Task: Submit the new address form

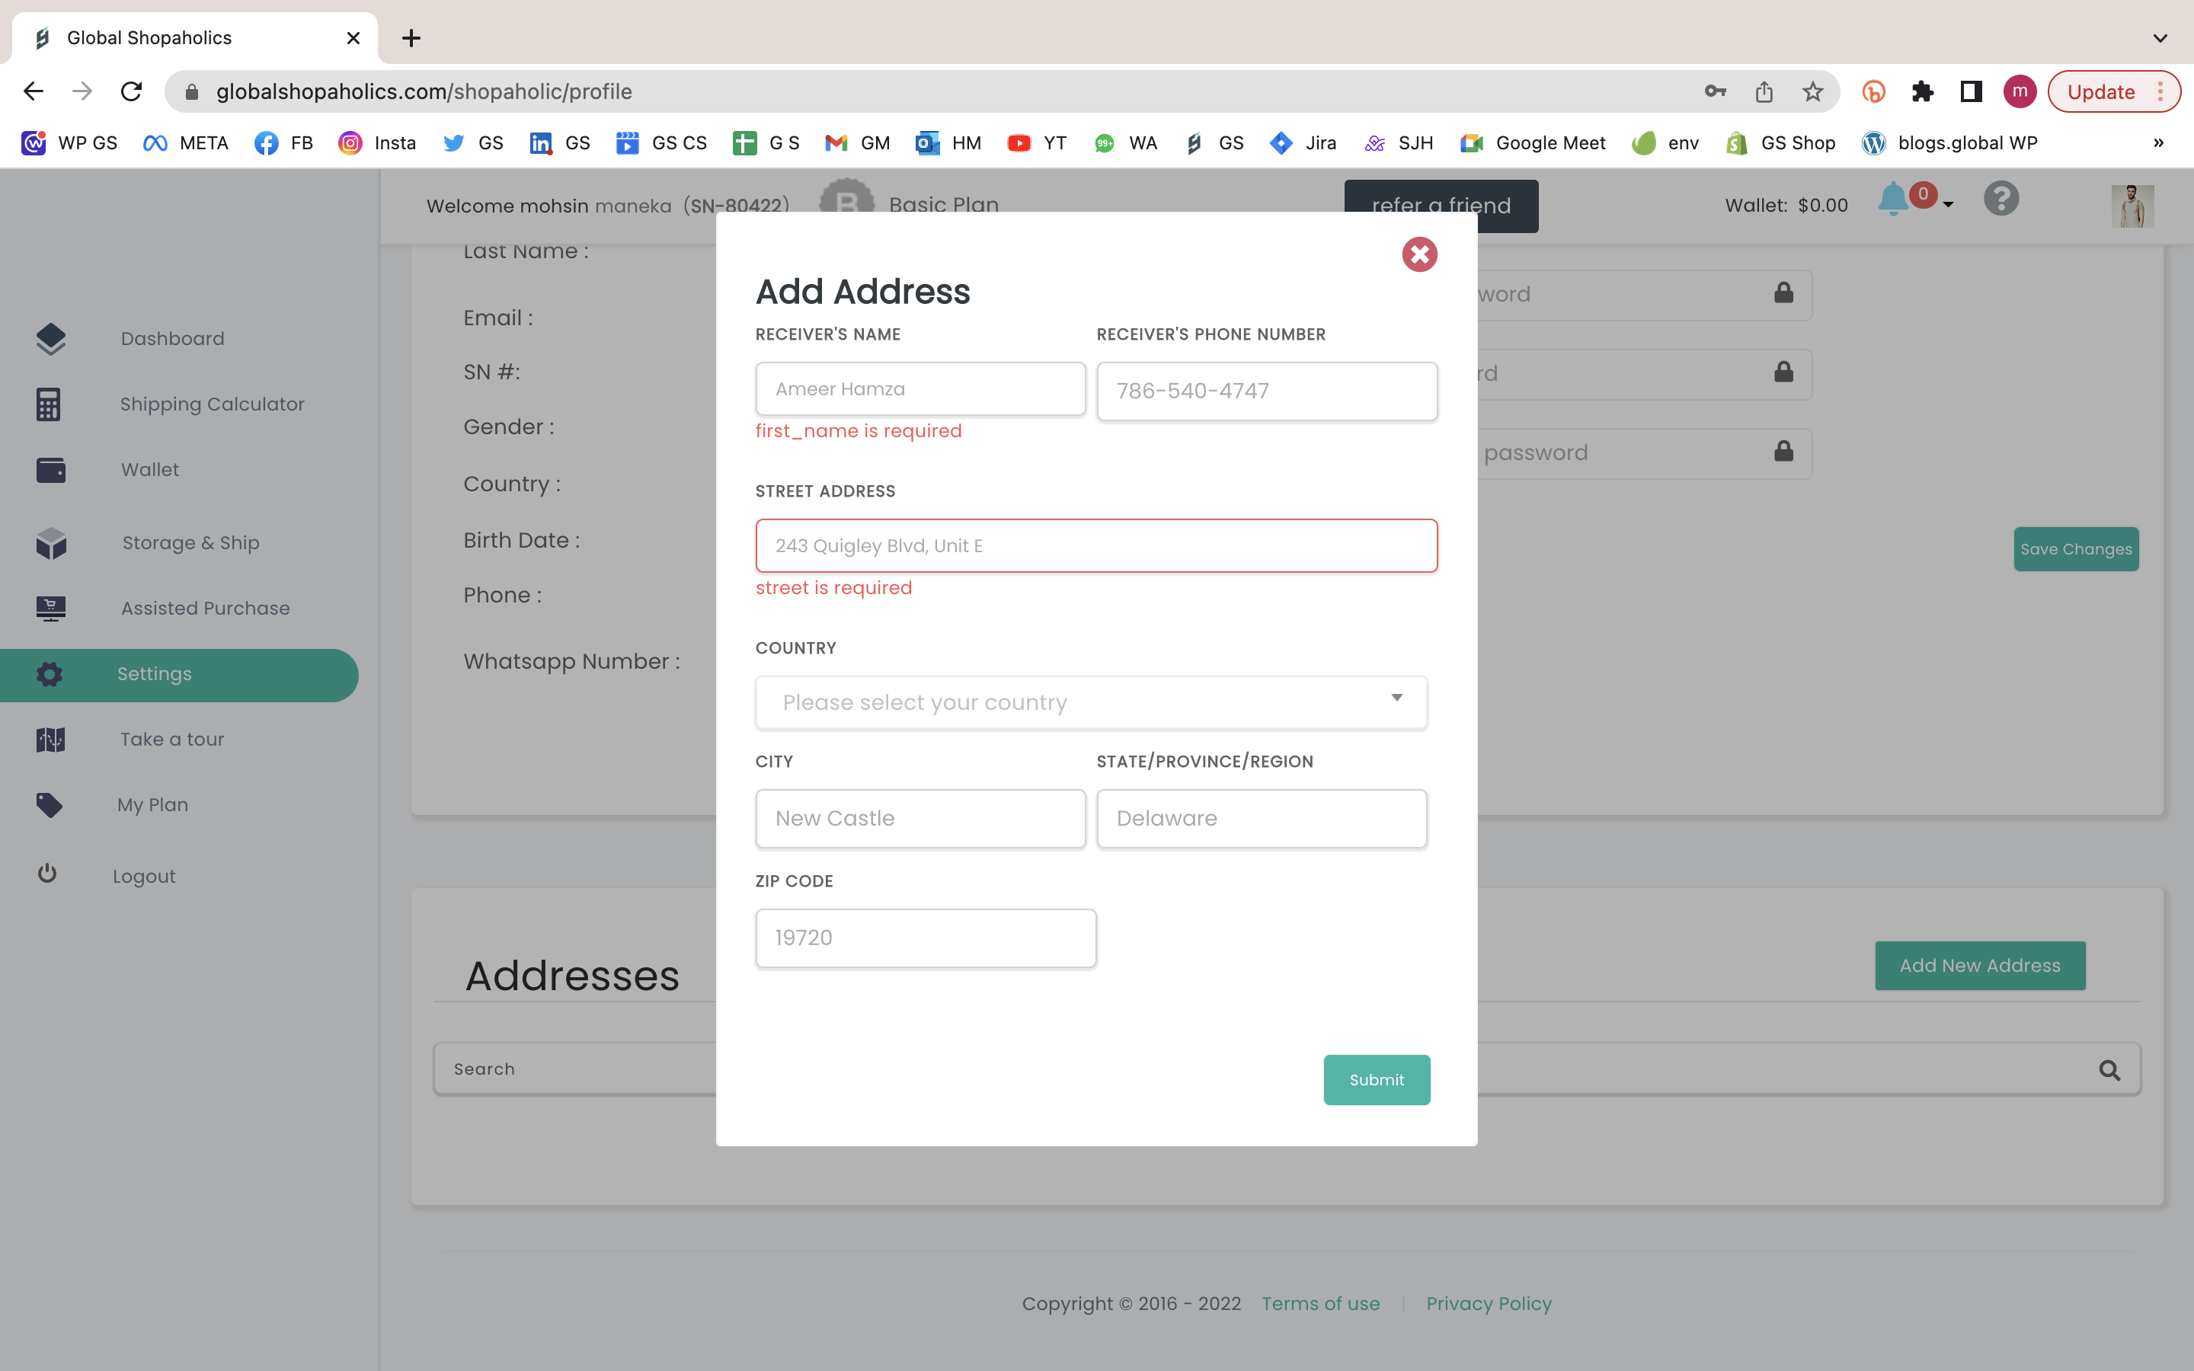Action: point(1377,1080)
